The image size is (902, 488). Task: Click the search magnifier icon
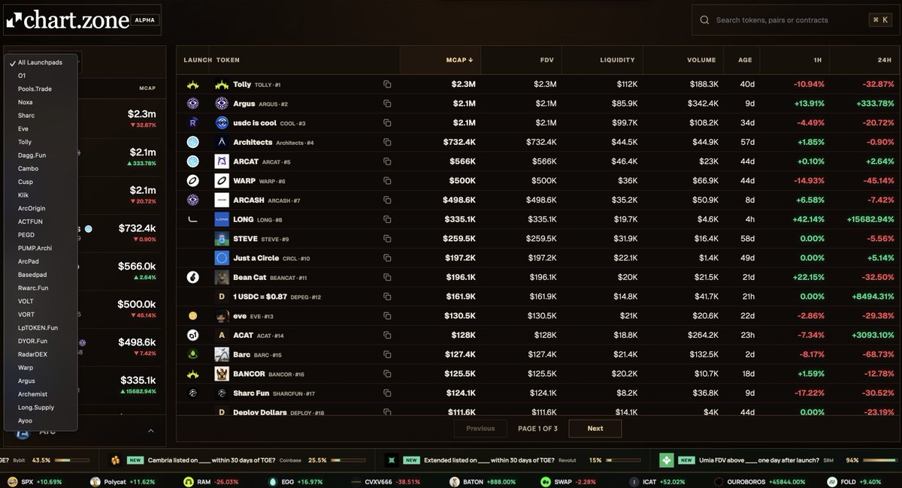click(704, 20)
